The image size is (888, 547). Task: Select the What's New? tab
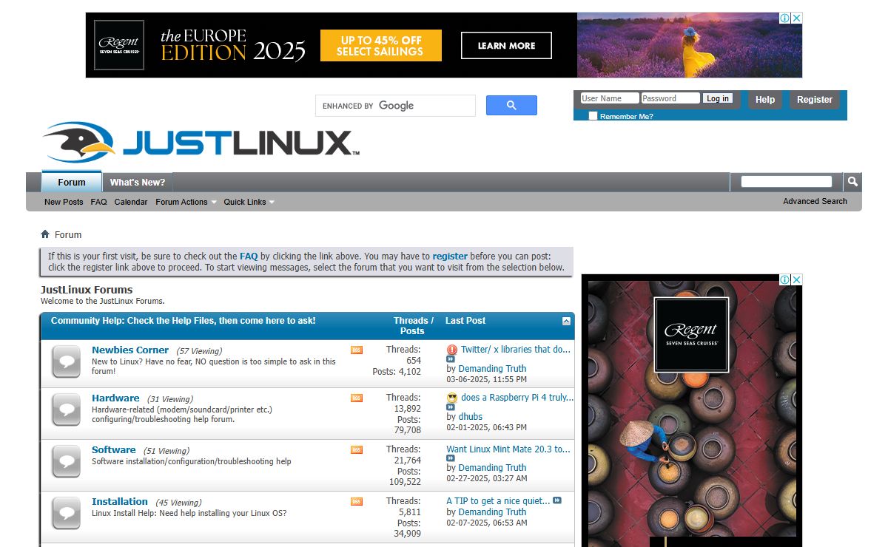pyautogui.click(x=138, y=182)
